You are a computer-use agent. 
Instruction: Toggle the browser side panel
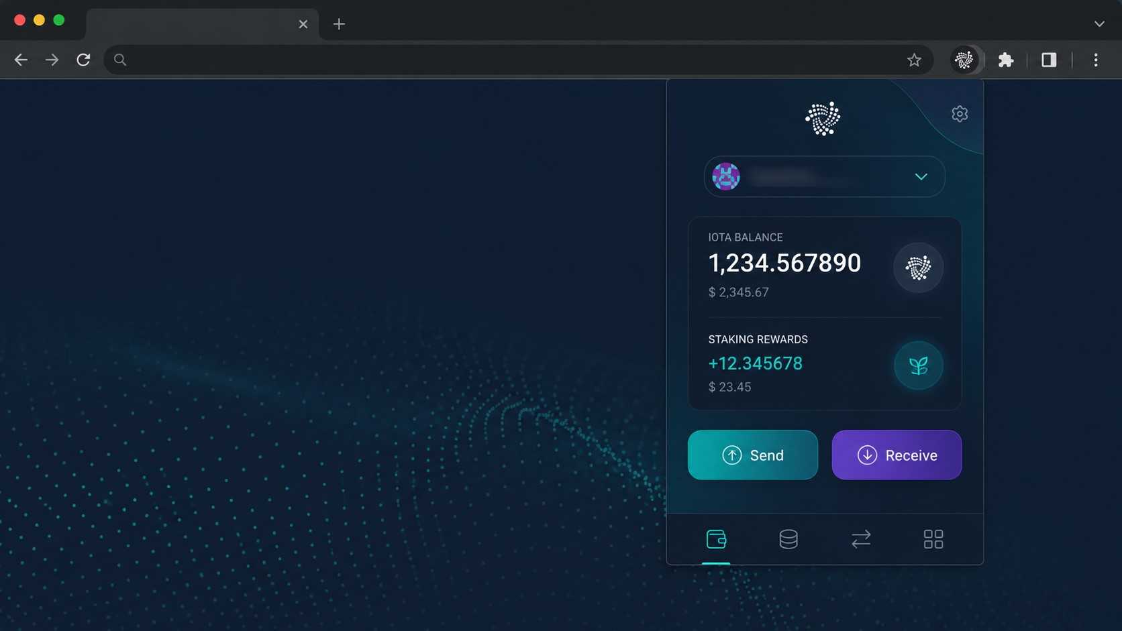coord(1049,60)
